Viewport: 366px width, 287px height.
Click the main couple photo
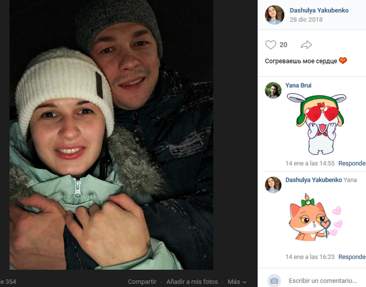pos(112,134)
